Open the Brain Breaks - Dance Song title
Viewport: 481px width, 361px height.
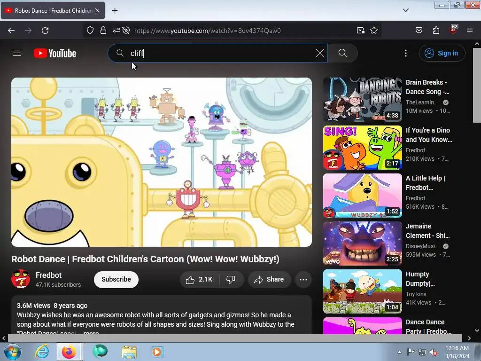coord(427,87)
